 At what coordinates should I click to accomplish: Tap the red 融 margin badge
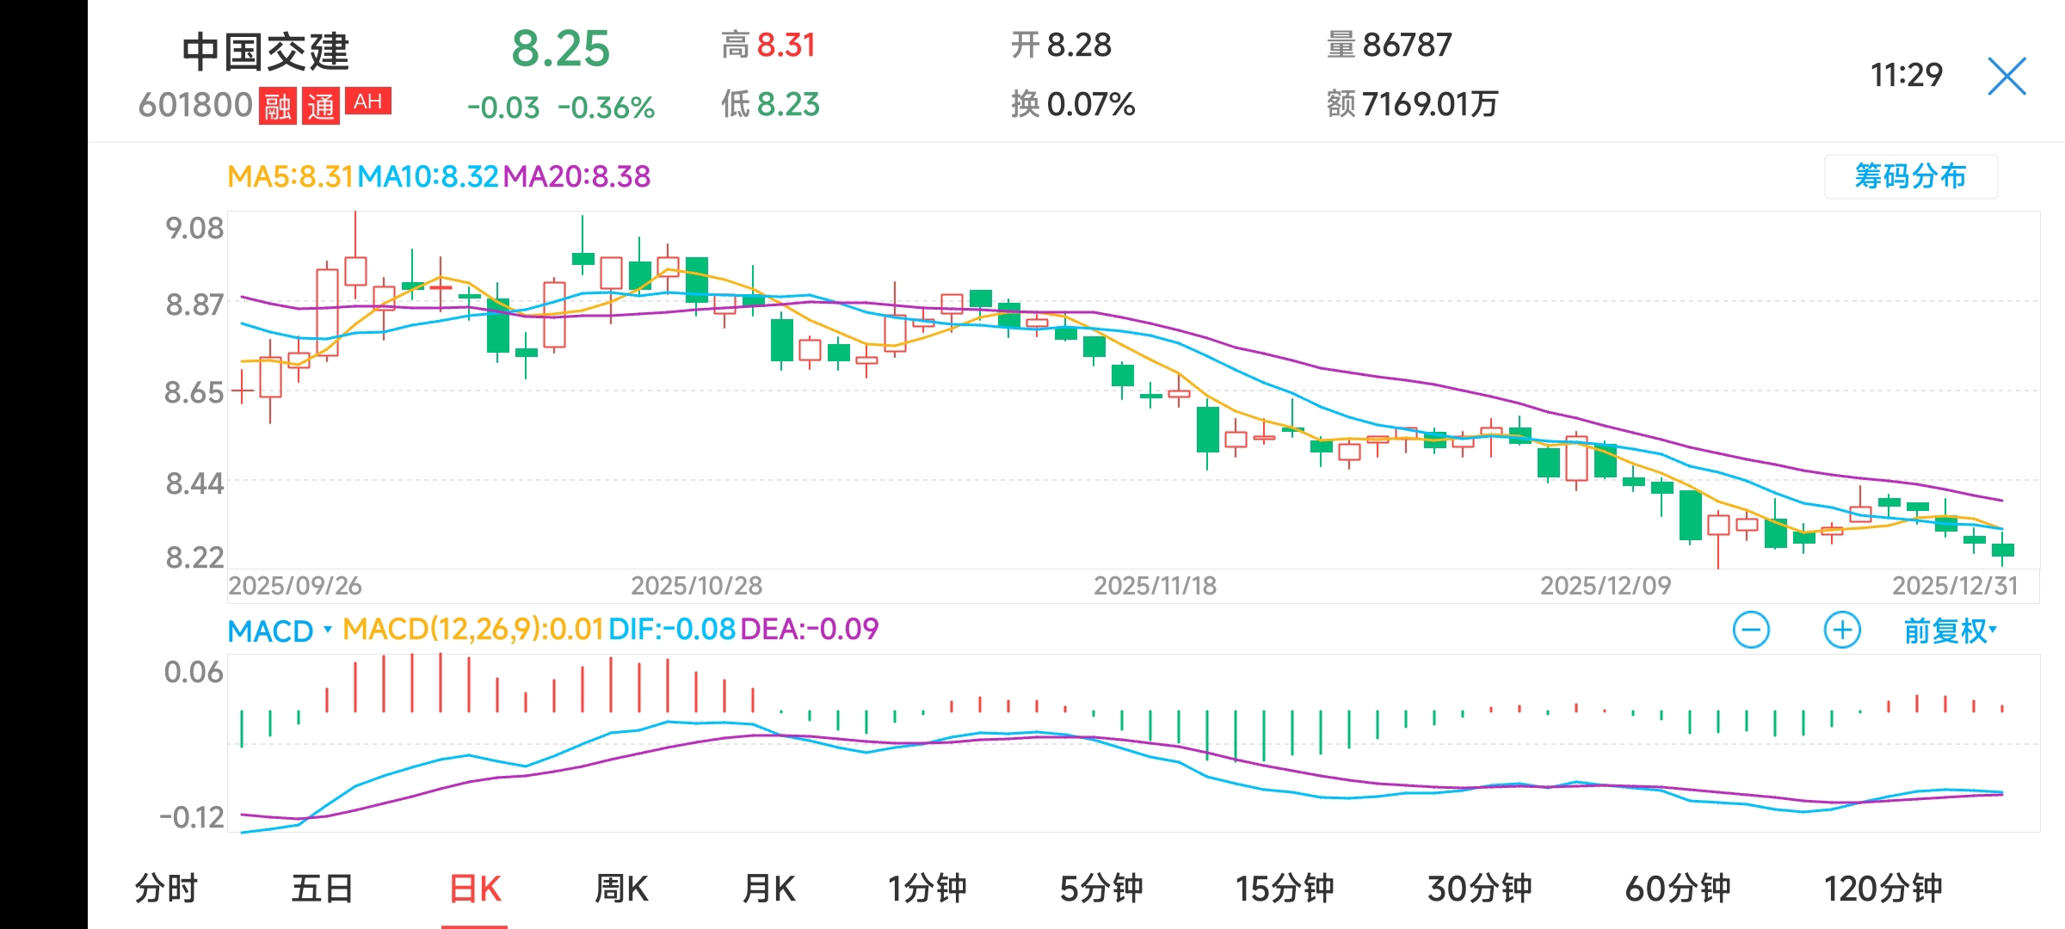coord(278,106)
